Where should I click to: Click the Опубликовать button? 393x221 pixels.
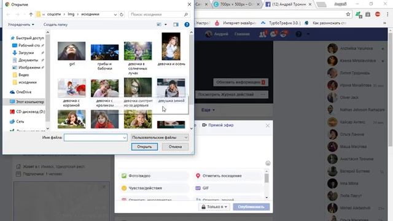tap(251, 207)
